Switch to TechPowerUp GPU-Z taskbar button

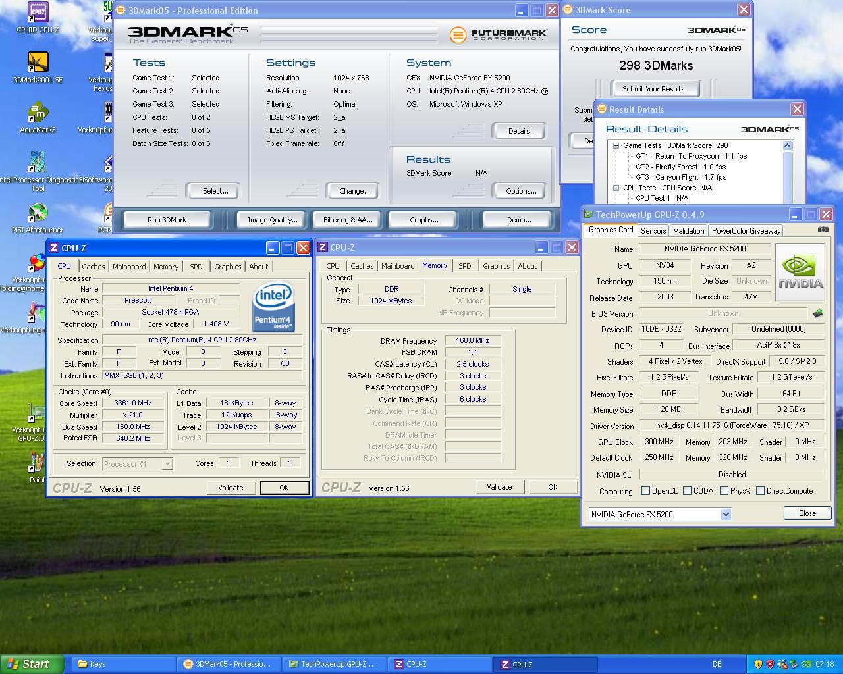pos(335,664)
